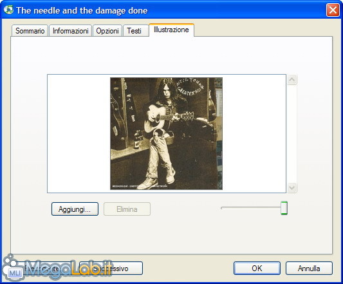Go to previous song with Precedente

pyautogui.click(x=44, y=269)
